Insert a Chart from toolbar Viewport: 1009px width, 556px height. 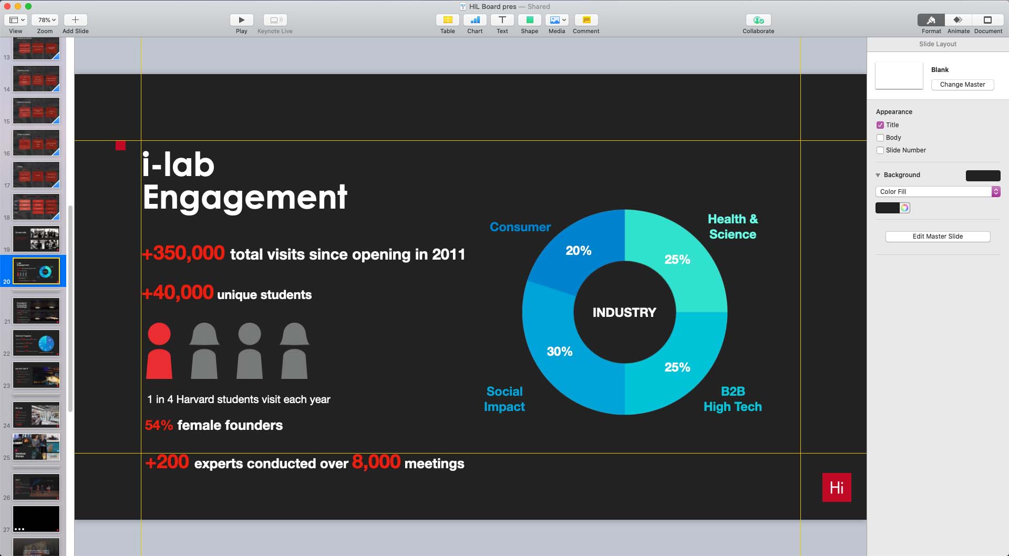point(475,20)
